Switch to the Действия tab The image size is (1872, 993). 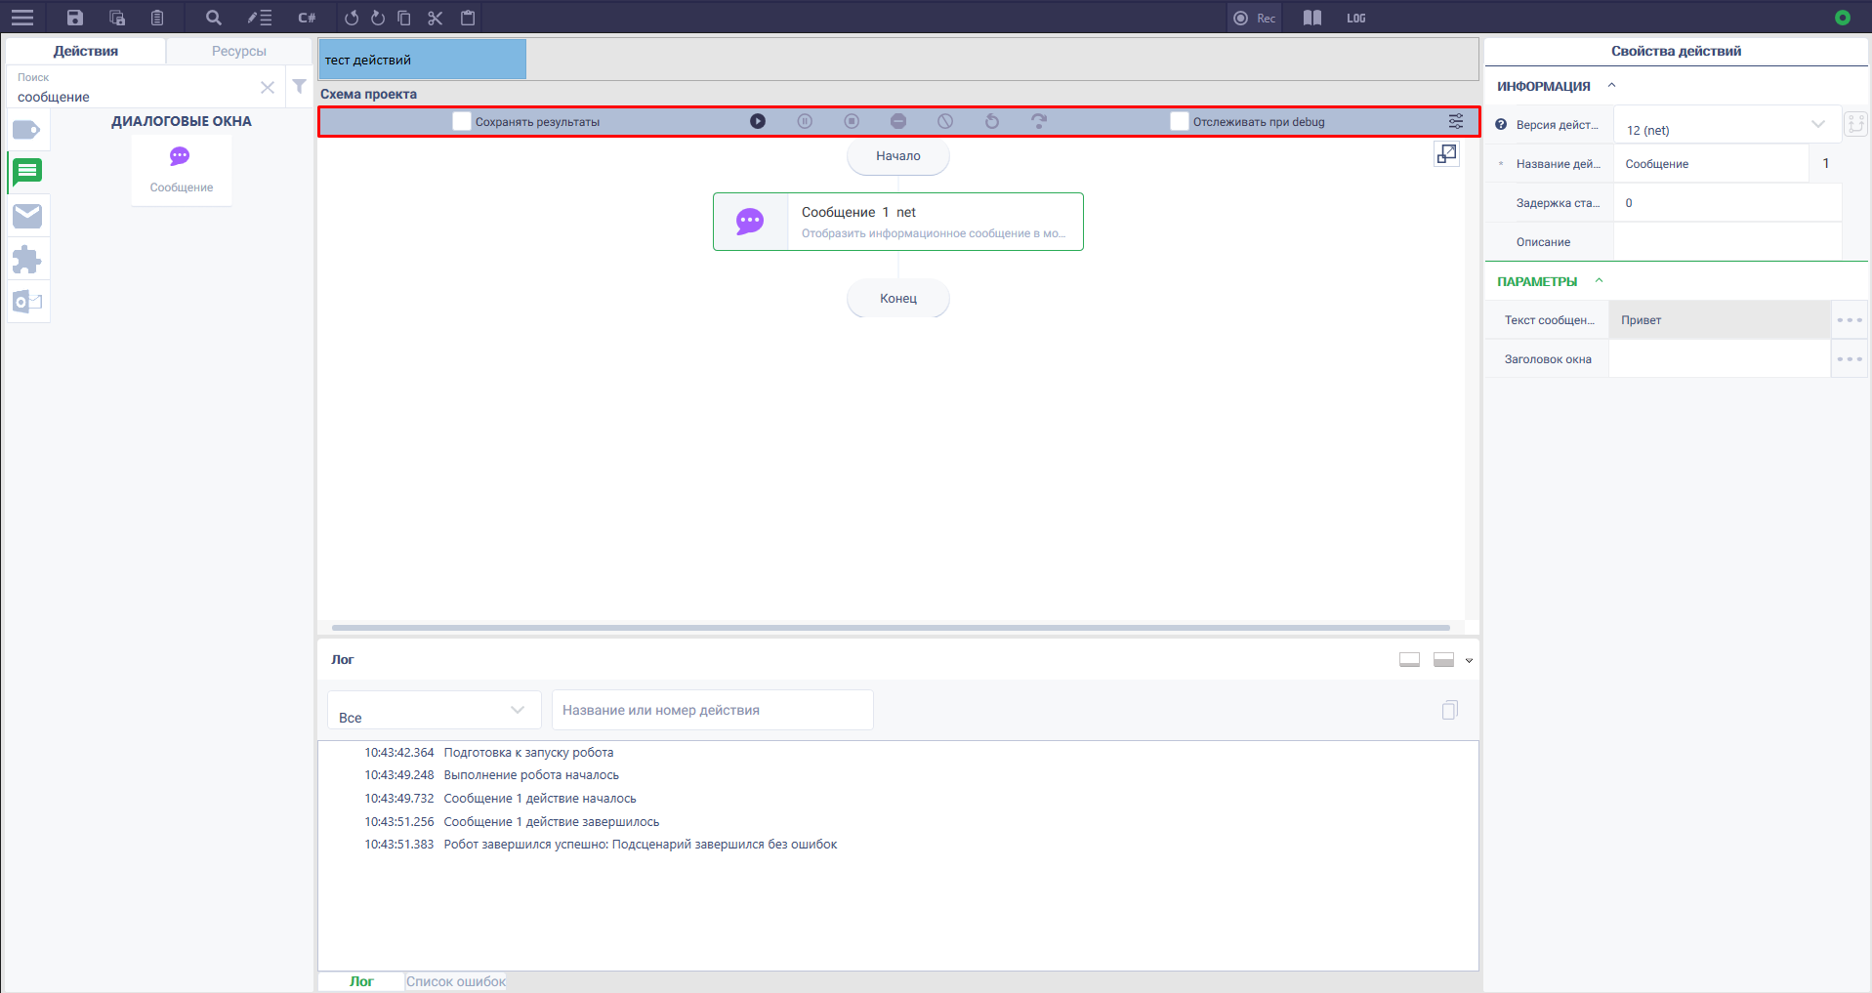86,51
